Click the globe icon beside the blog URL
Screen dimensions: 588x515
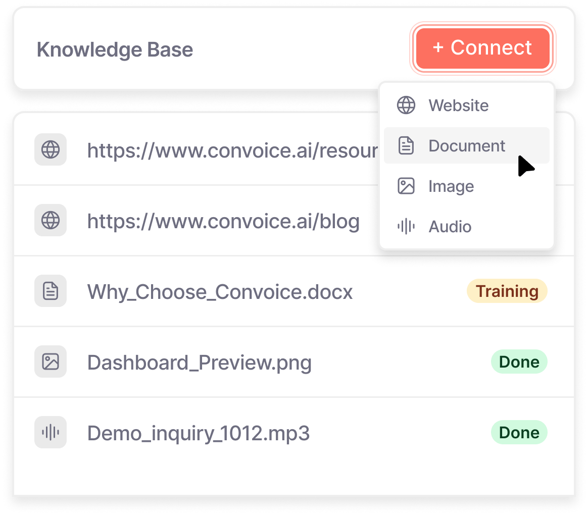51,220
